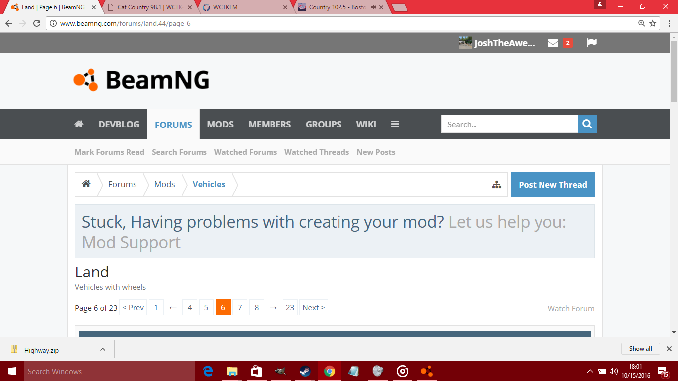Click right arrow page scroller

(273, 308)
